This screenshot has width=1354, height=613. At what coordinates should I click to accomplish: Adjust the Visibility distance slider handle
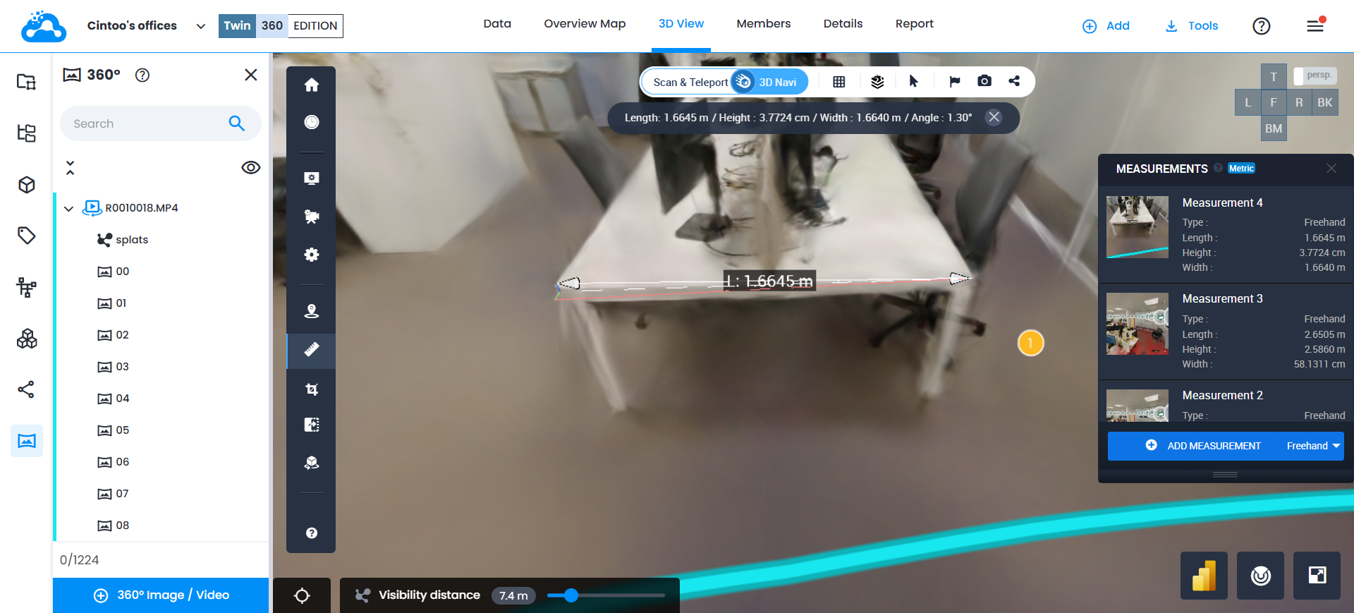point(571,595)
